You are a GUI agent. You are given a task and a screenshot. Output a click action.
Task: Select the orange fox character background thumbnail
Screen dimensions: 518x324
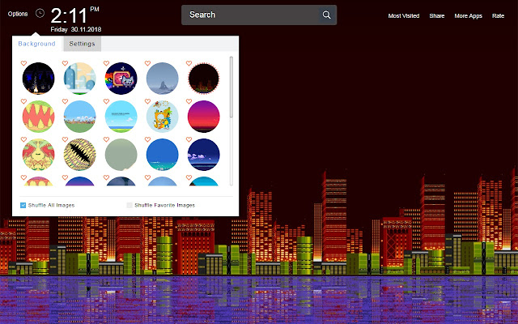point(162,117)
